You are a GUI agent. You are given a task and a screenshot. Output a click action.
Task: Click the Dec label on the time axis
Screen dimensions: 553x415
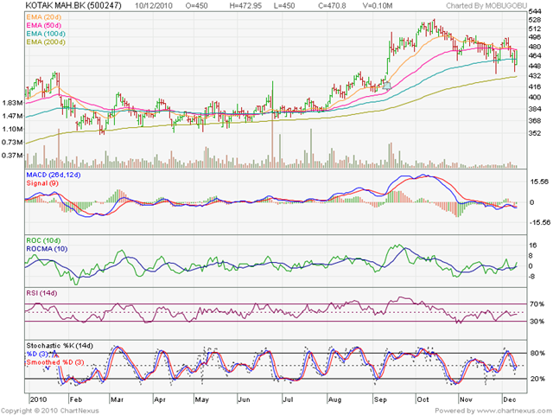(510, 399)
